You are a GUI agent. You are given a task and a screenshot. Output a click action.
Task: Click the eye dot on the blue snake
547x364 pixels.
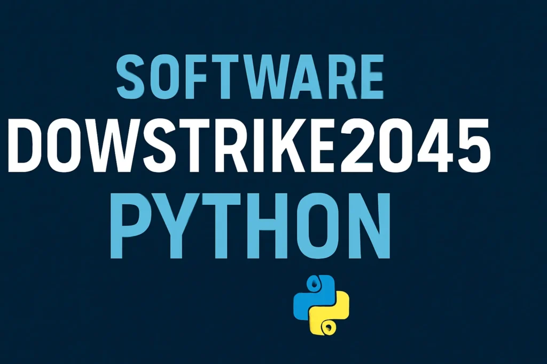pos(315,284)
